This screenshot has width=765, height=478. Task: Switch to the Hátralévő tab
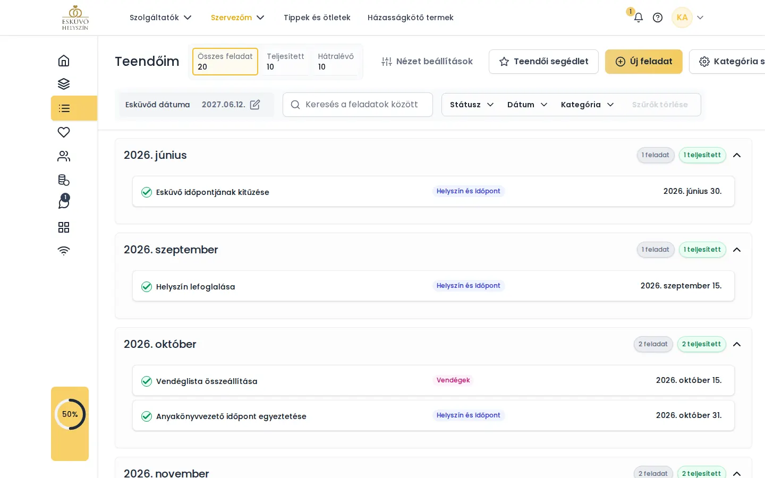[x=336, y=62]
